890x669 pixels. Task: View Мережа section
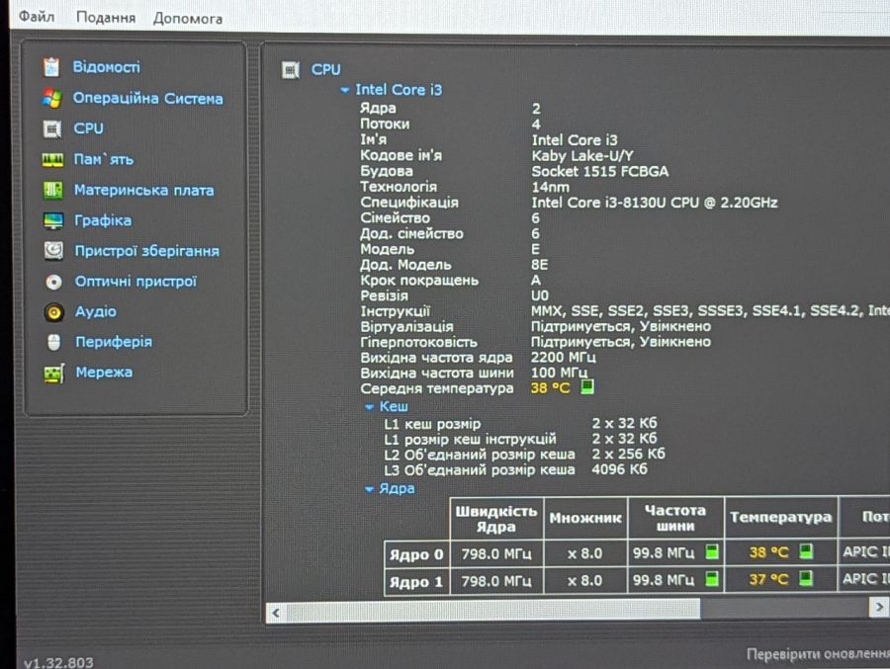pyautogui.click(x=105, y=373)
